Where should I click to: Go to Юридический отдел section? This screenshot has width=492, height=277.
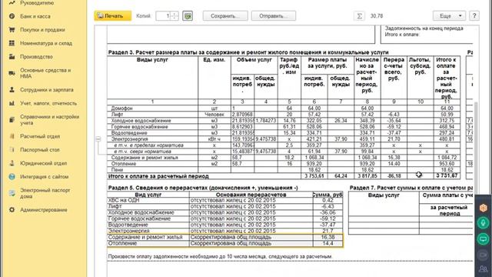point(43,163)
